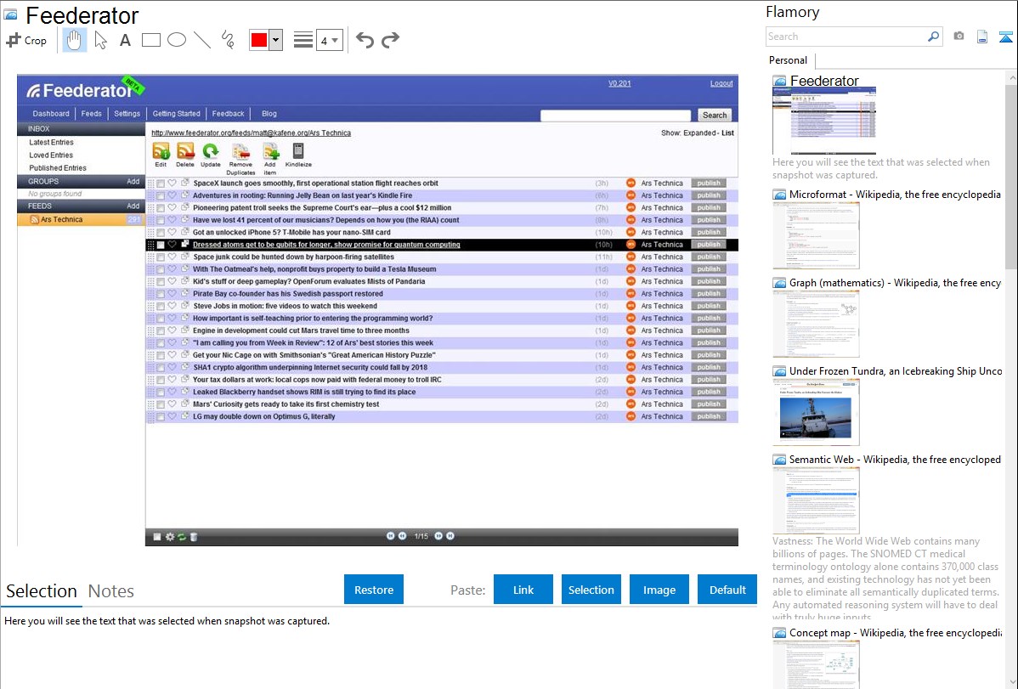Image resolution: width=1018 pixels, height=689 pixels.
Task: Open the annotation color dropdown arrow
Action: click(275, 40)
